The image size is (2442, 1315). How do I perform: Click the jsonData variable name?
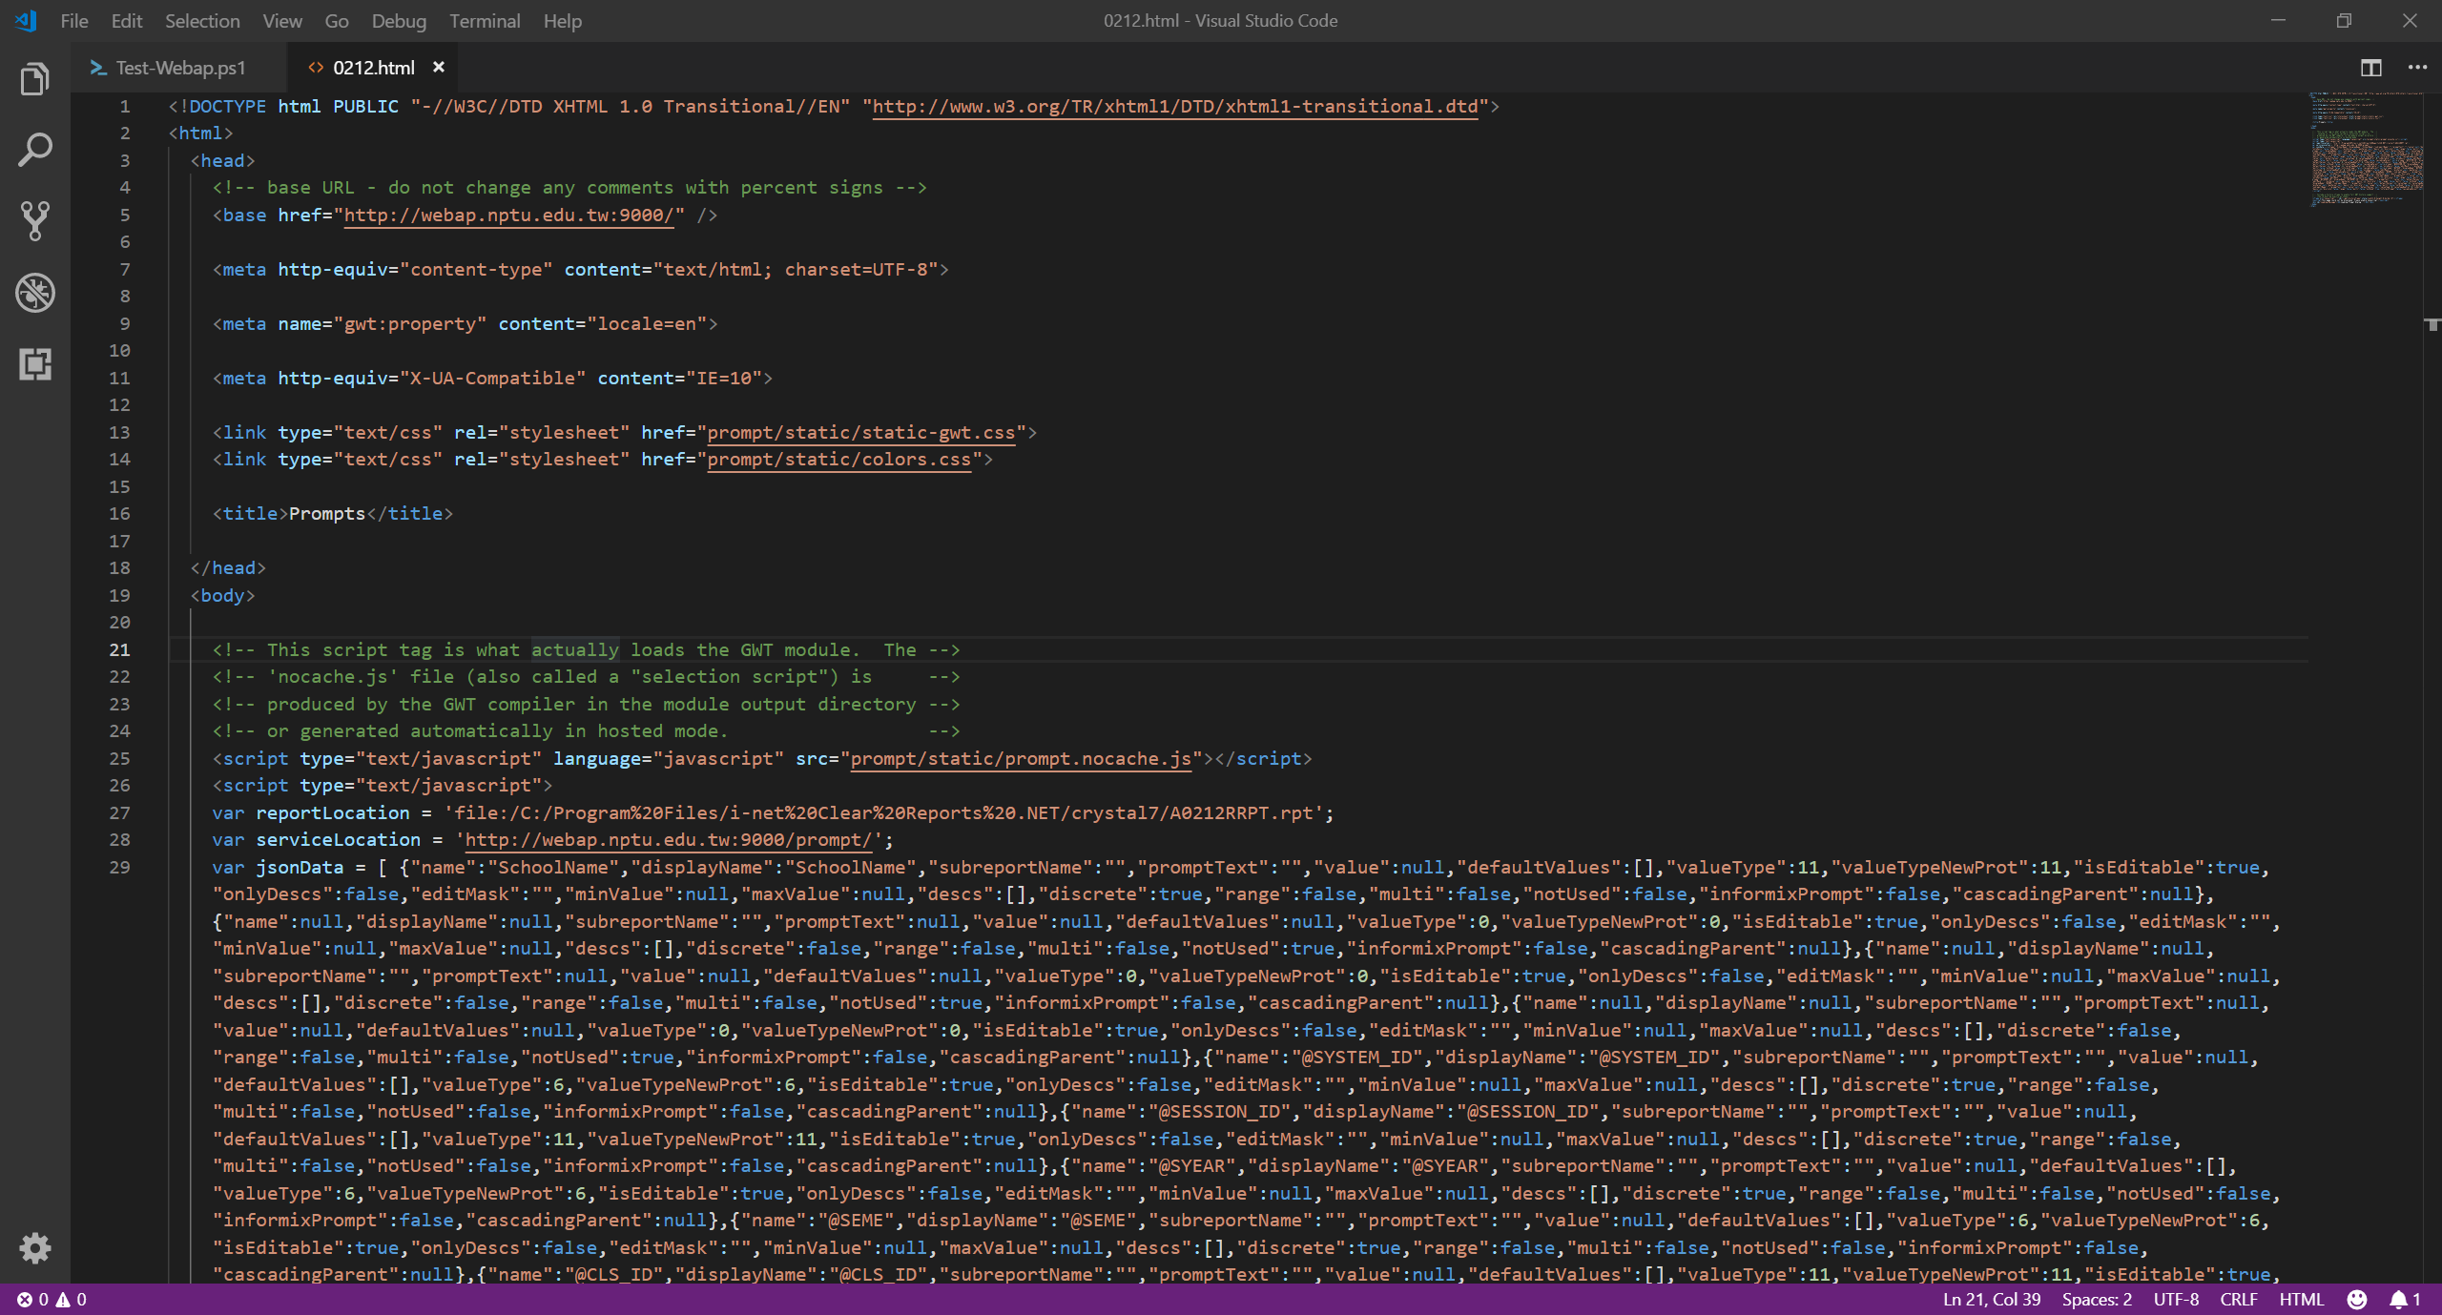click(300, 868)
